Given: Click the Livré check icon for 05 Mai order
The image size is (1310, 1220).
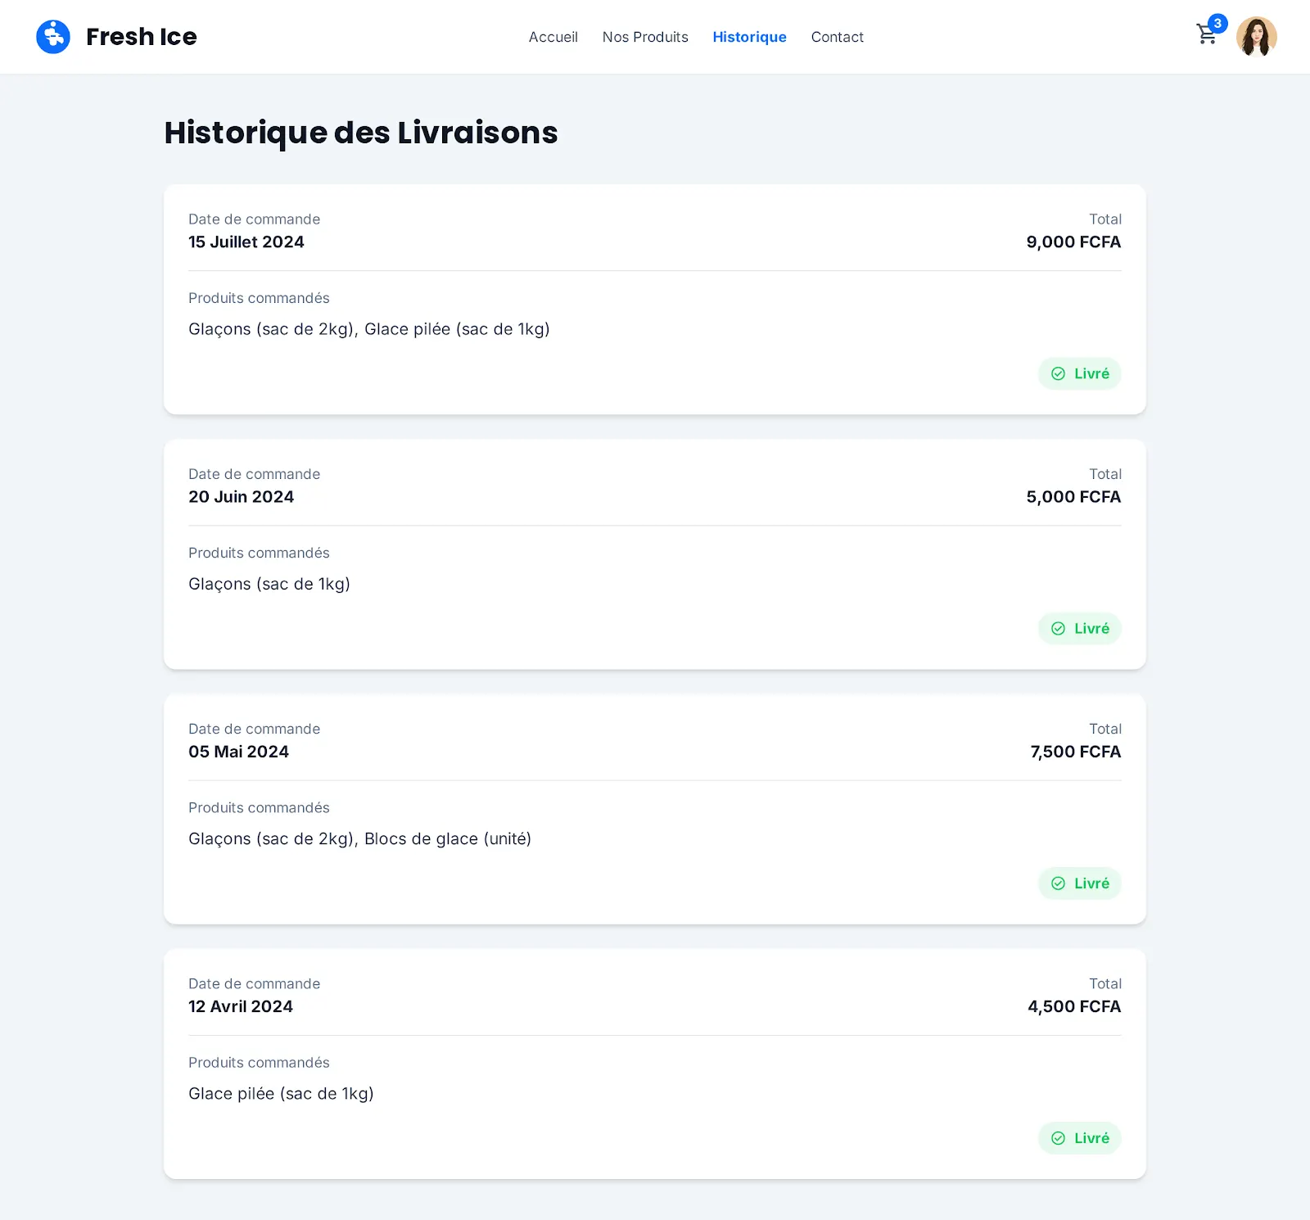Looking at the screenshot, I should click(1058, 883).
